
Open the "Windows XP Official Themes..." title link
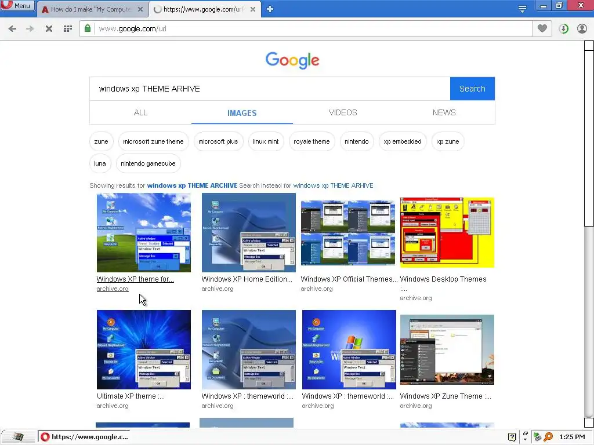[349, 279]
